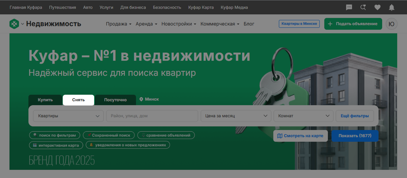Click the Kufar green hexagon logo
407x178 pixels.
(14, 24)
